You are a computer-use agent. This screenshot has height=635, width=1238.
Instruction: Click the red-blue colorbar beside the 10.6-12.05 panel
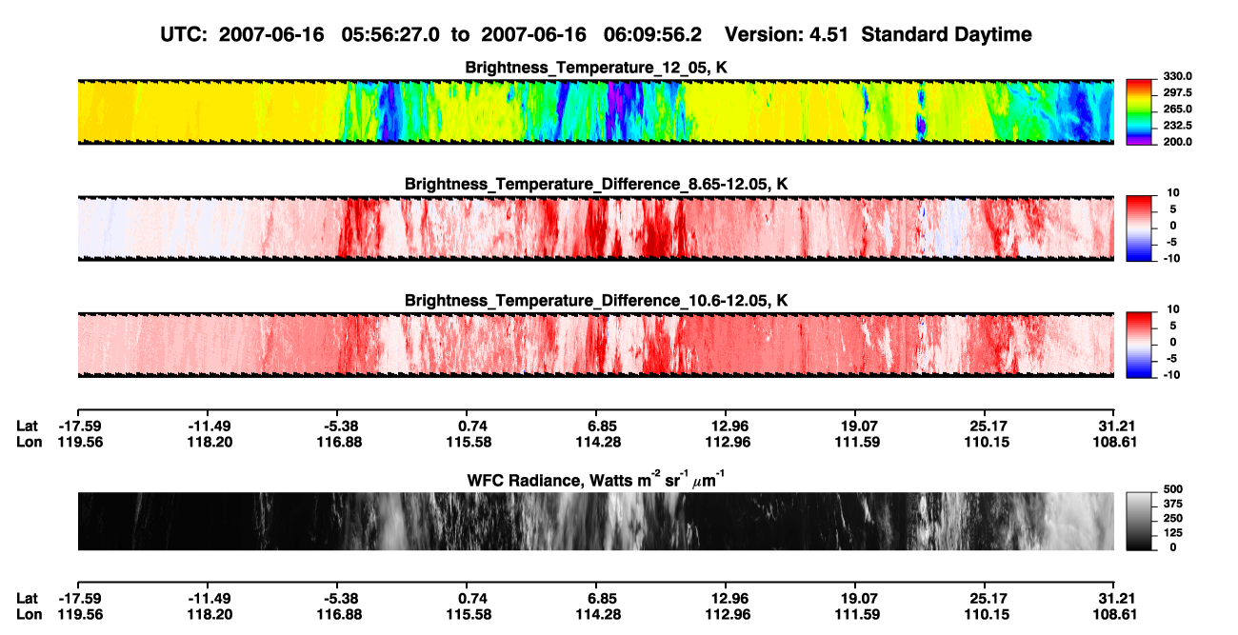click(1140, 346)
